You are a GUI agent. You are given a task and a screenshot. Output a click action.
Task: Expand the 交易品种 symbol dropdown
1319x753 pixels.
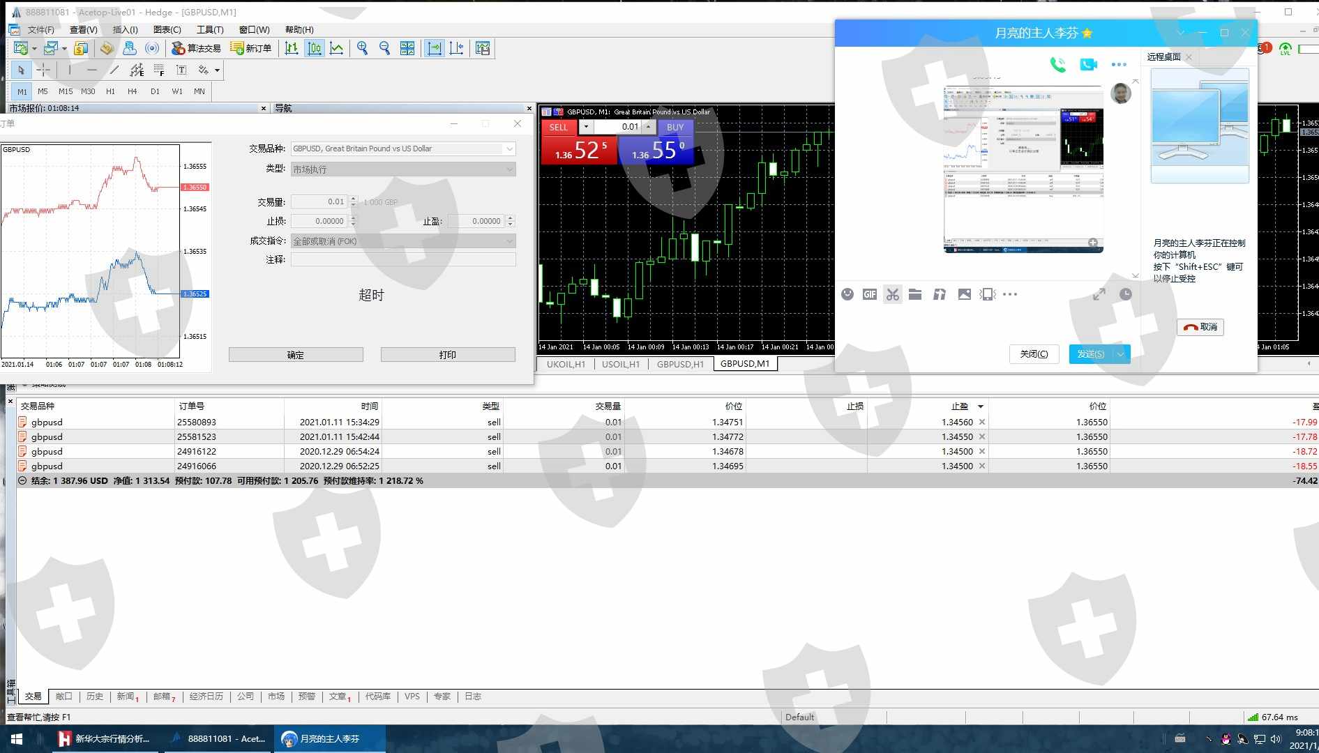pos(509,149)
